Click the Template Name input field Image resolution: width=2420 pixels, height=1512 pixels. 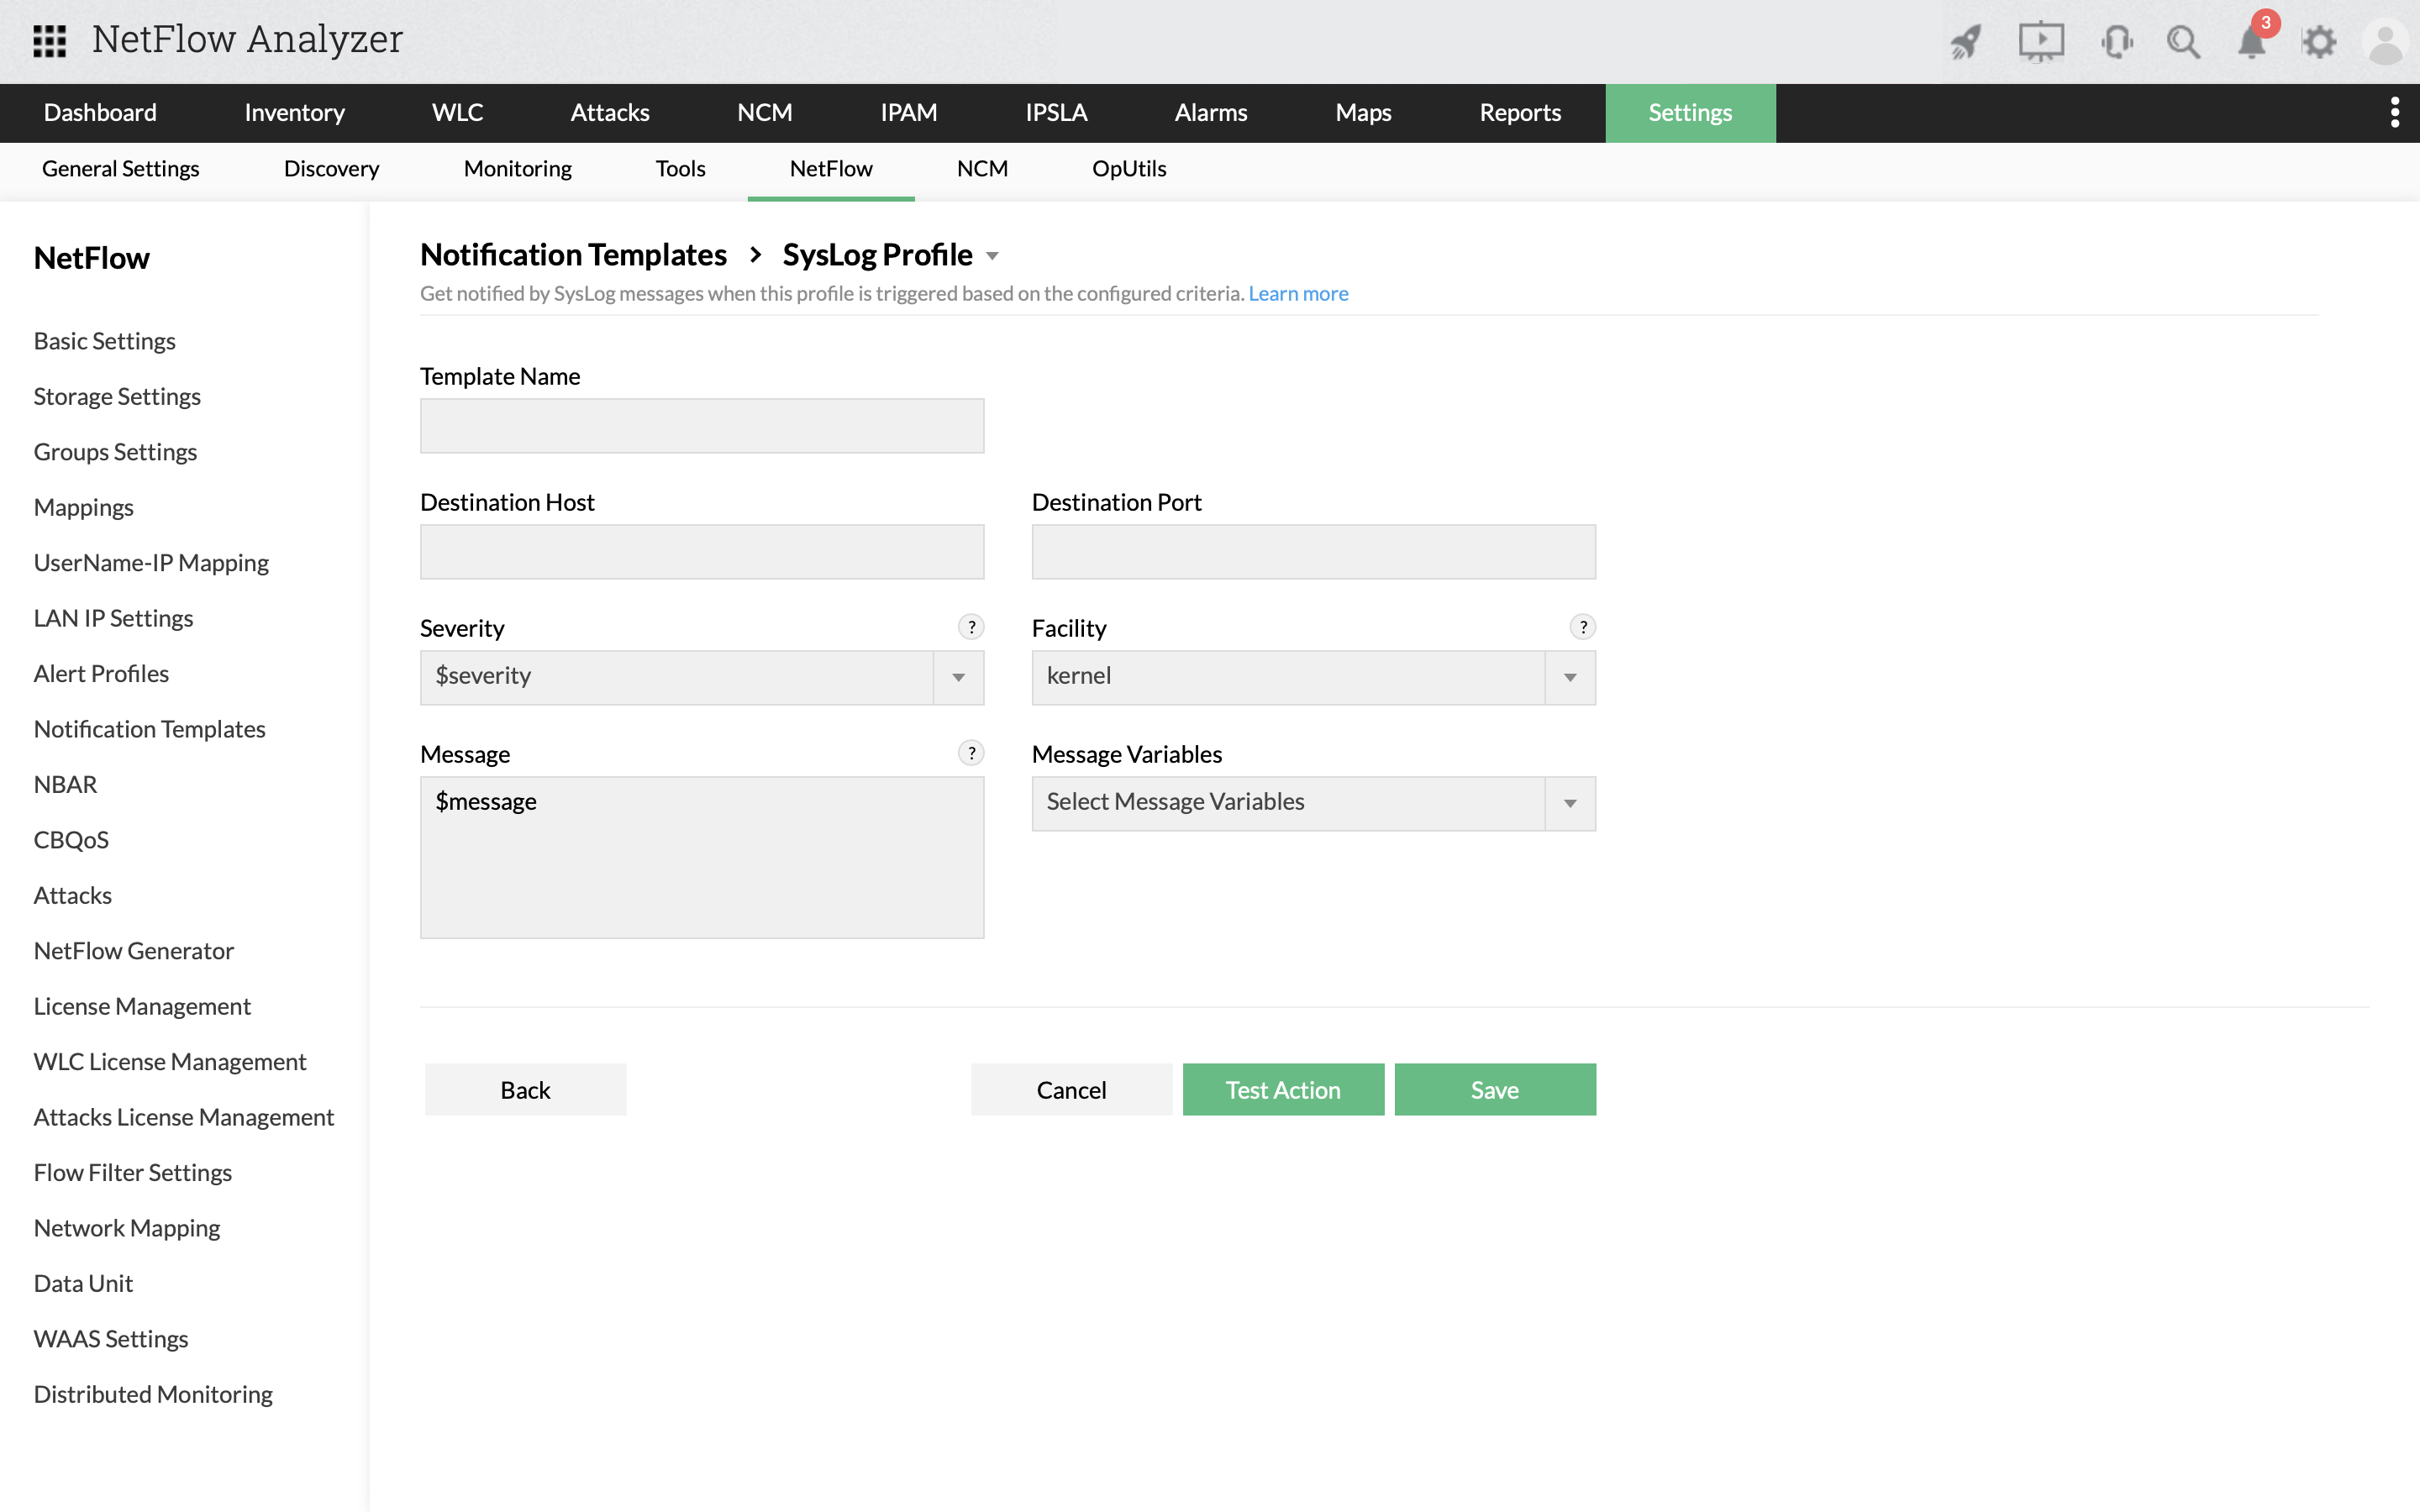(x=702, y=426)
